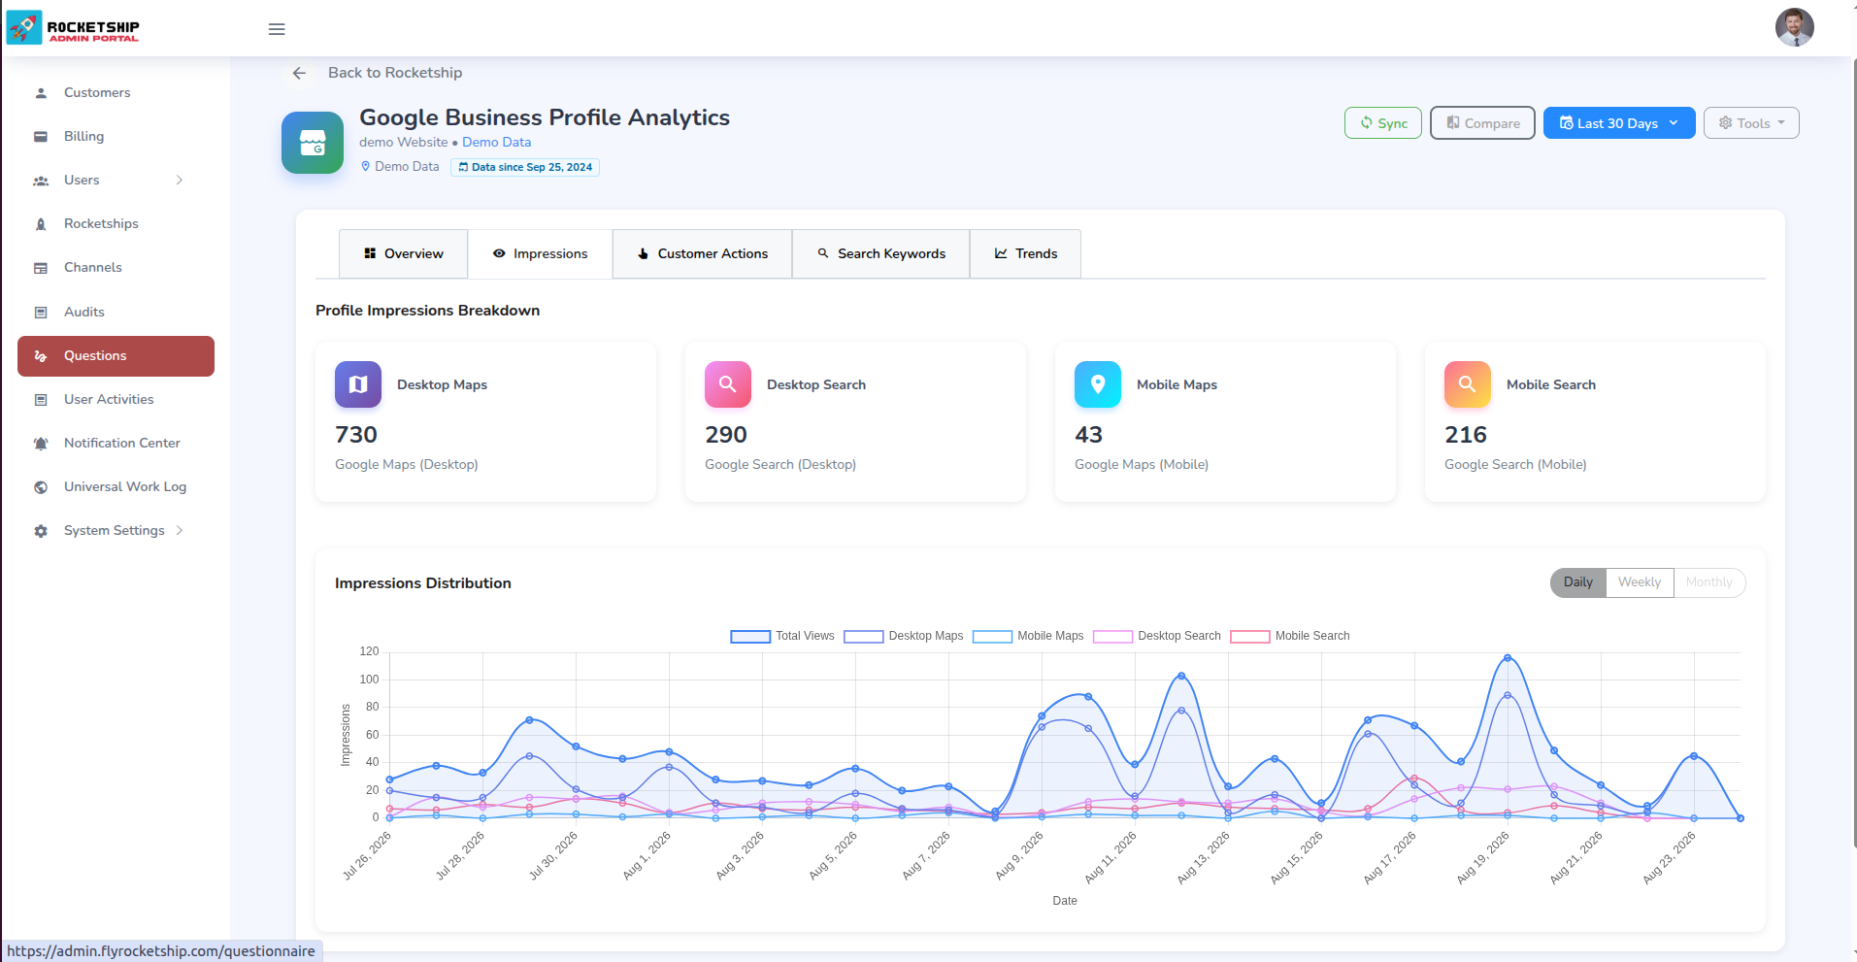Click the Google Business Profile store icon
1857x962 pixels.
(x=313, y=143)
